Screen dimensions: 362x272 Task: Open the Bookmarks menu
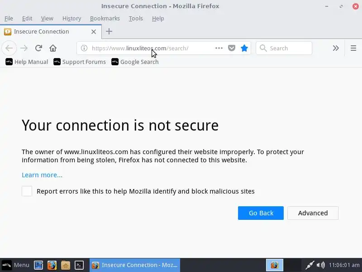tap(105, 18)
